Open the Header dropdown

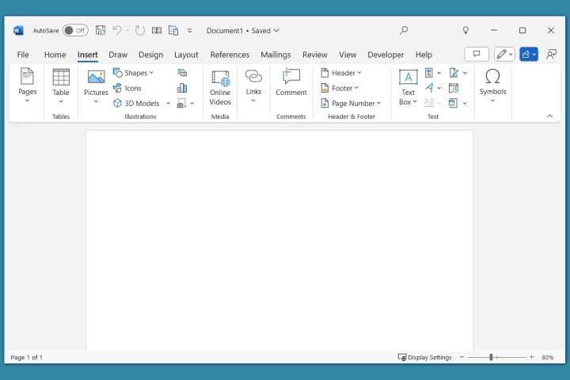[x=340, y=73]
